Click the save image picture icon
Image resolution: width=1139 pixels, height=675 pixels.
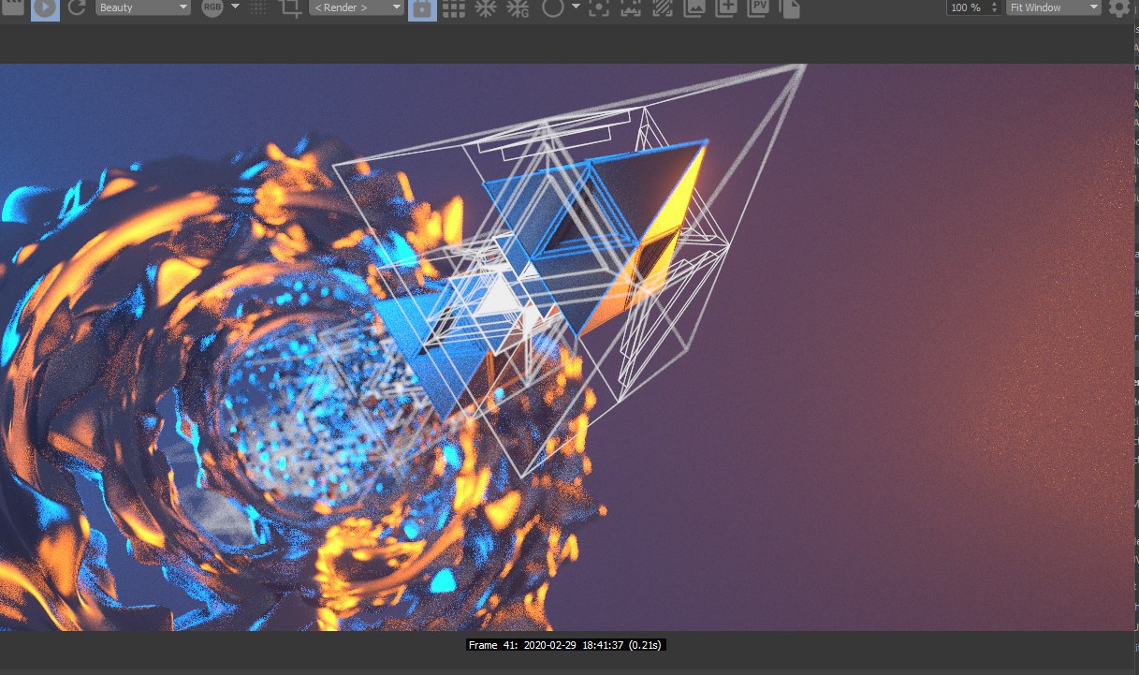pos(694,8)
